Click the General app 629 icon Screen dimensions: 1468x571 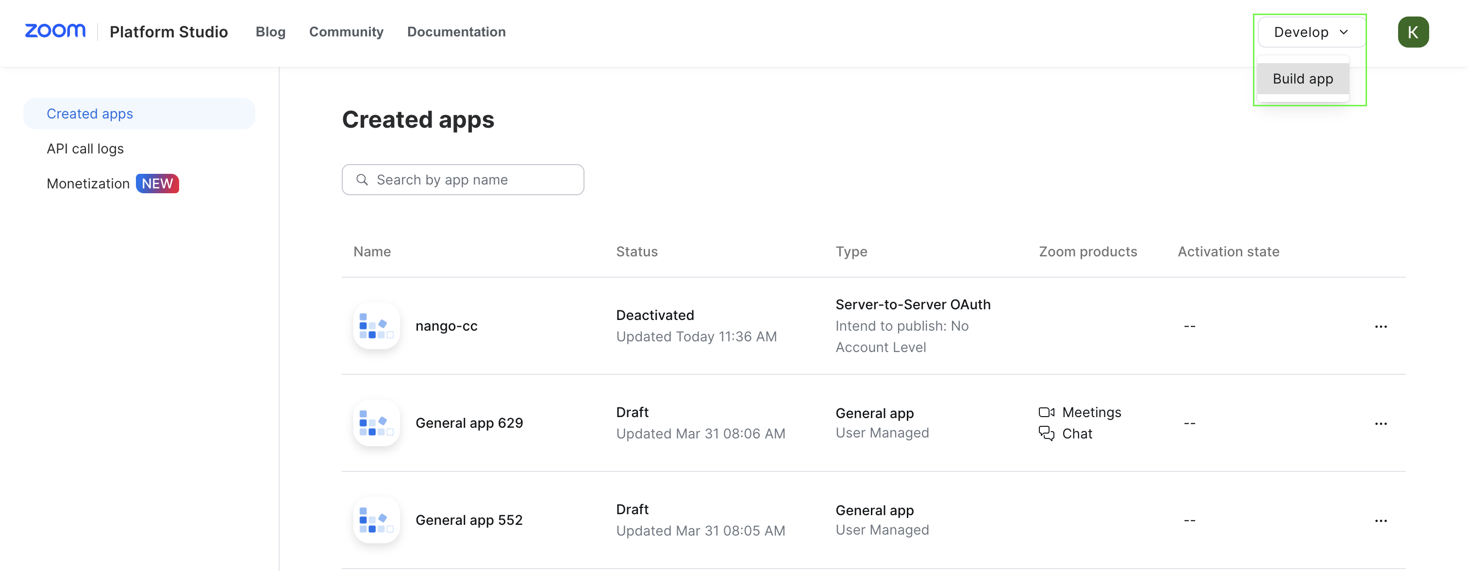(x=376, y=423)
